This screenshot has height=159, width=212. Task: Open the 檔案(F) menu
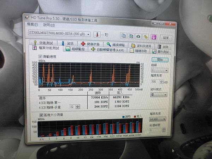point(33,24)
